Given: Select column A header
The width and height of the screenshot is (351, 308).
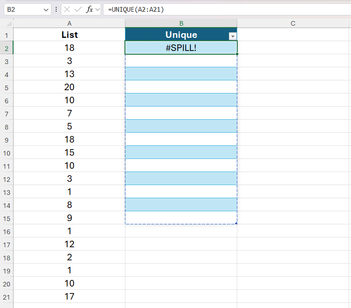Looking at the screenshot, I should pos(69,23).
